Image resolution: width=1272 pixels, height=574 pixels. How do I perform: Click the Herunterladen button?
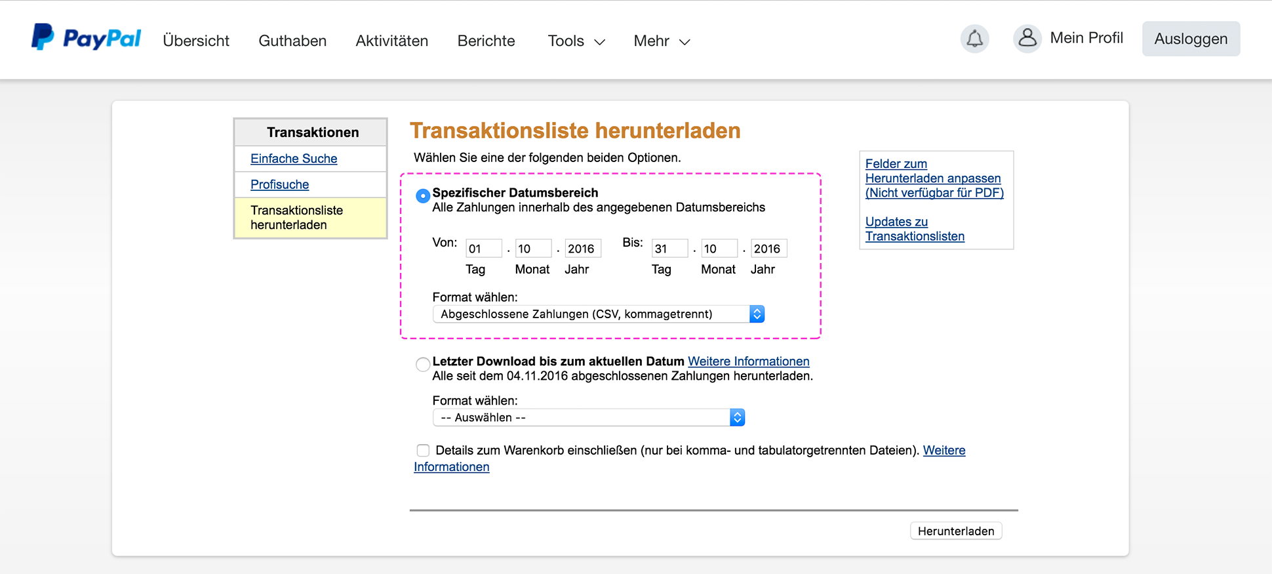(956, 531)
